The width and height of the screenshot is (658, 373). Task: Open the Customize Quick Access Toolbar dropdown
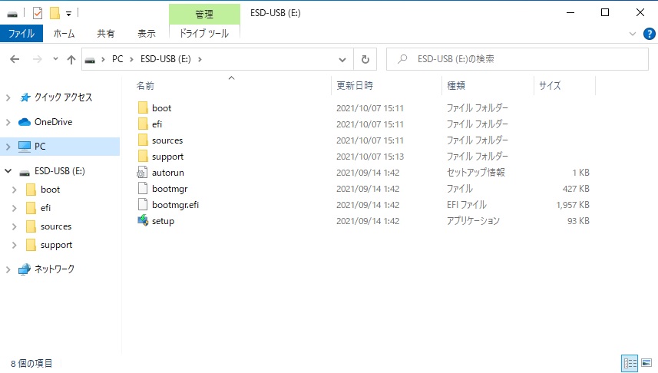pyautogui.click(x=68, y=14)
